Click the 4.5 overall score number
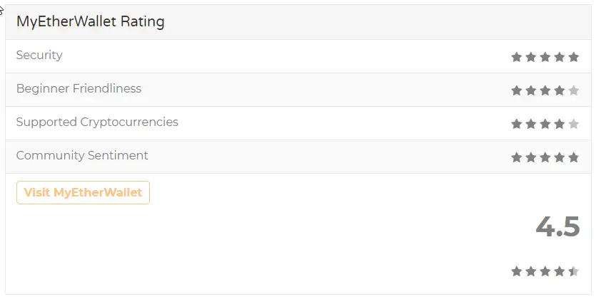596x299 pixels. tap(557, 226)
